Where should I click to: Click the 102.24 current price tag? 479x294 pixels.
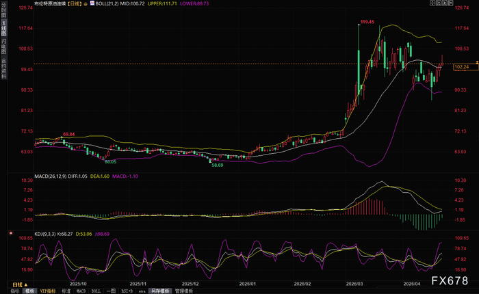click(465, 67)
